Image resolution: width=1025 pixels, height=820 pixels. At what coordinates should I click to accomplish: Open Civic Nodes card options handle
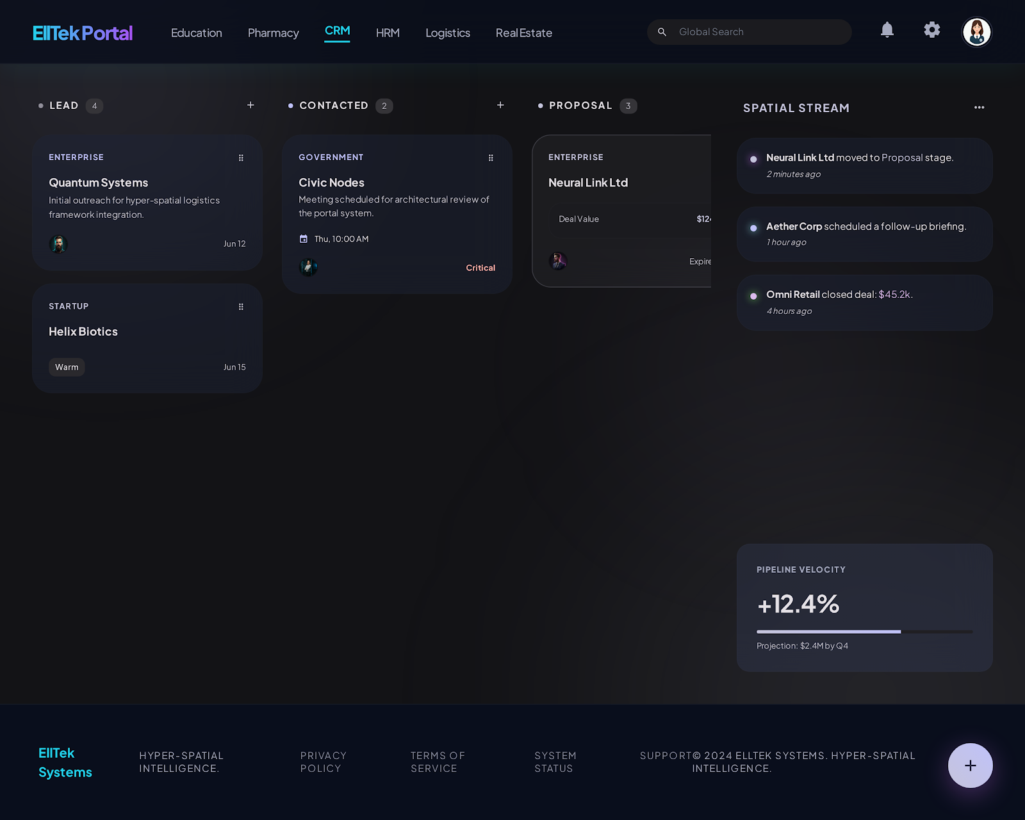pos(491,158)
